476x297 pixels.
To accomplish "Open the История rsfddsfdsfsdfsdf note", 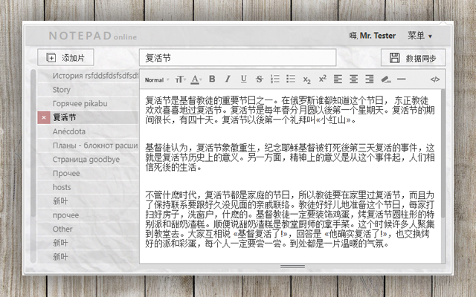I will coord(88,76).
